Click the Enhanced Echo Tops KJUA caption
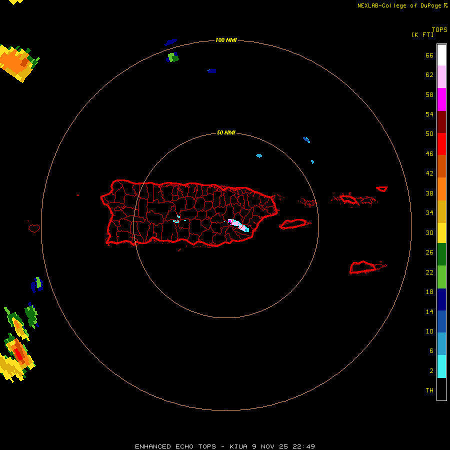Image resolution: width=450 pixels, height=450 pixels. pyautogui.click(x=225, y=446)
